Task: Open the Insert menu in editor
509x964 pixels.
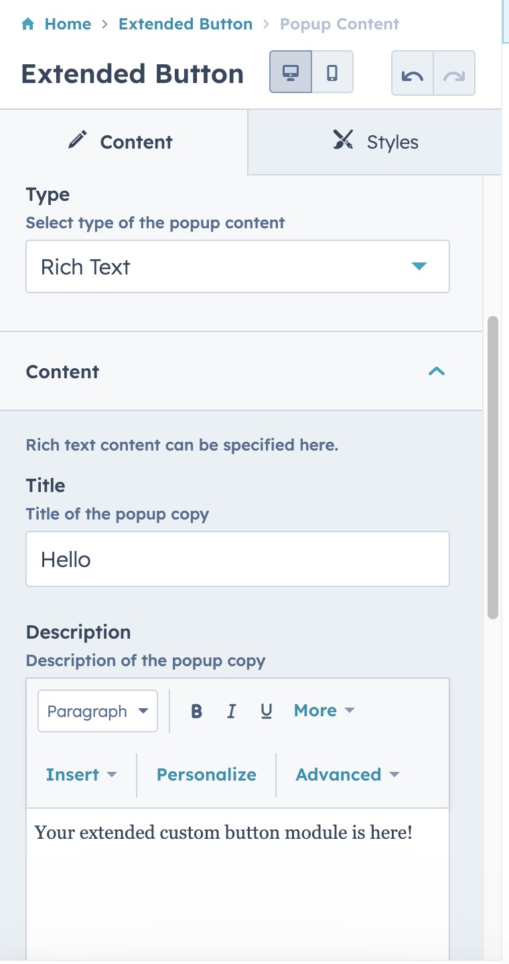Action: point(81,775)
